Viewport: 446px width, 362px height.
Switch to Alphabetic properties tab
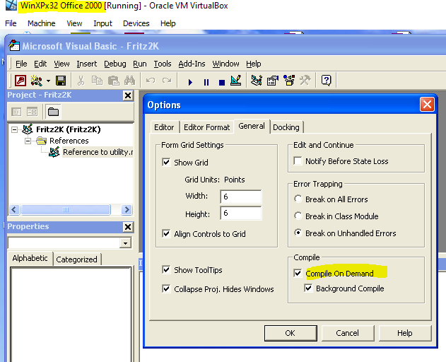pyautogui.click(x=30, y=258)
